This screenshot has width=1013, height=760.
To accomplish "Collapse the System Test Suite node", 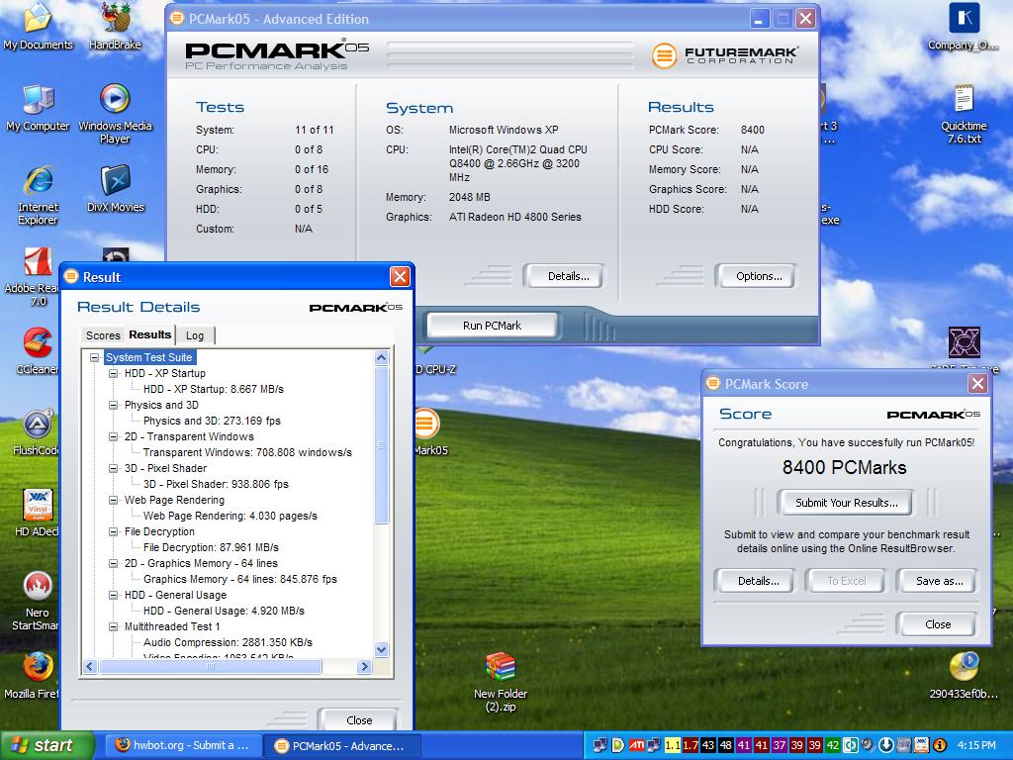I will tap(95, 357).
